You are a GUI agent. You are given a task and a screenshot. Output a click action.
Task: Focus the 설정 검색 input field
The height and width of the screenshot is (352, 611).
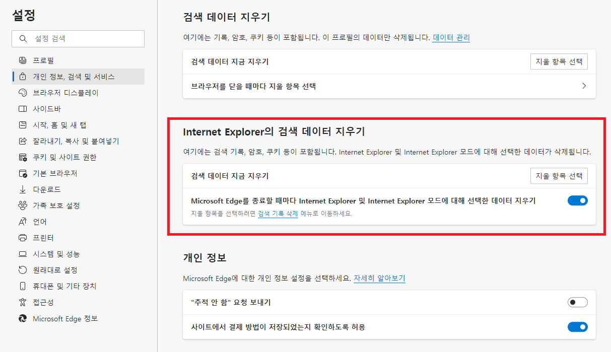pyautogui.click(x=78, y=38)
